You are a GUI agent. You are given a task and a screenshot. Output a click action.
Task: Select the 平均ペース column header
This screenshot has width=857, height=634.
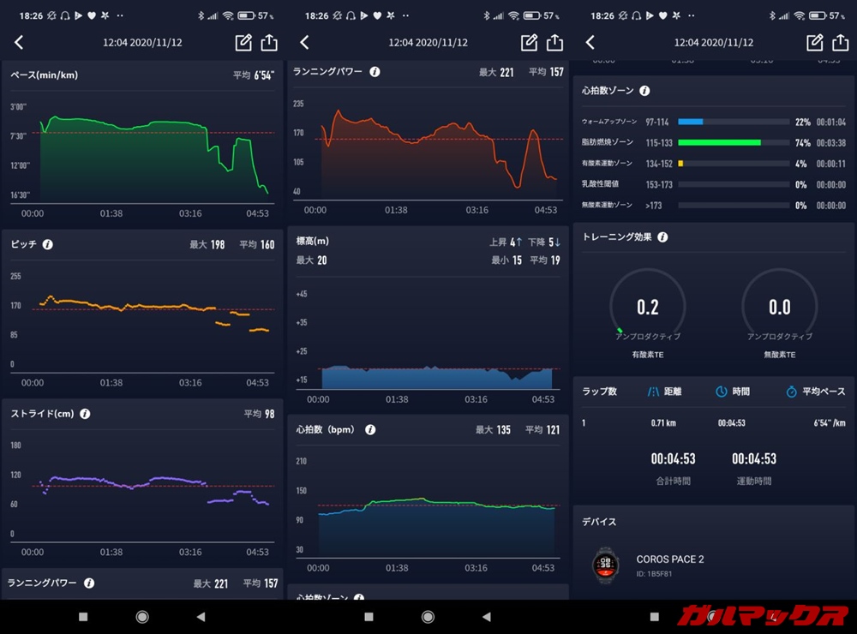tap(814, 392)
